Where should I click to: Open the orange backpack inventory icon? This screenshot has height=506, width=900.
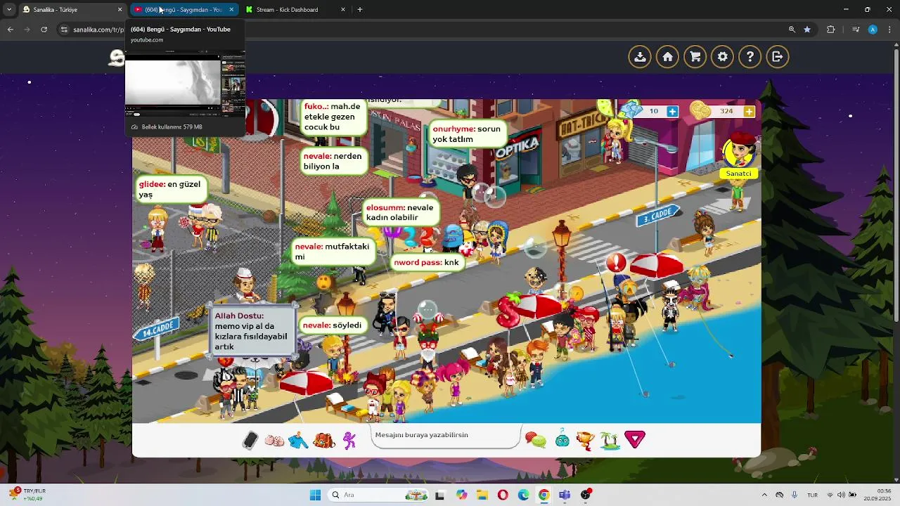coord(323,441)
